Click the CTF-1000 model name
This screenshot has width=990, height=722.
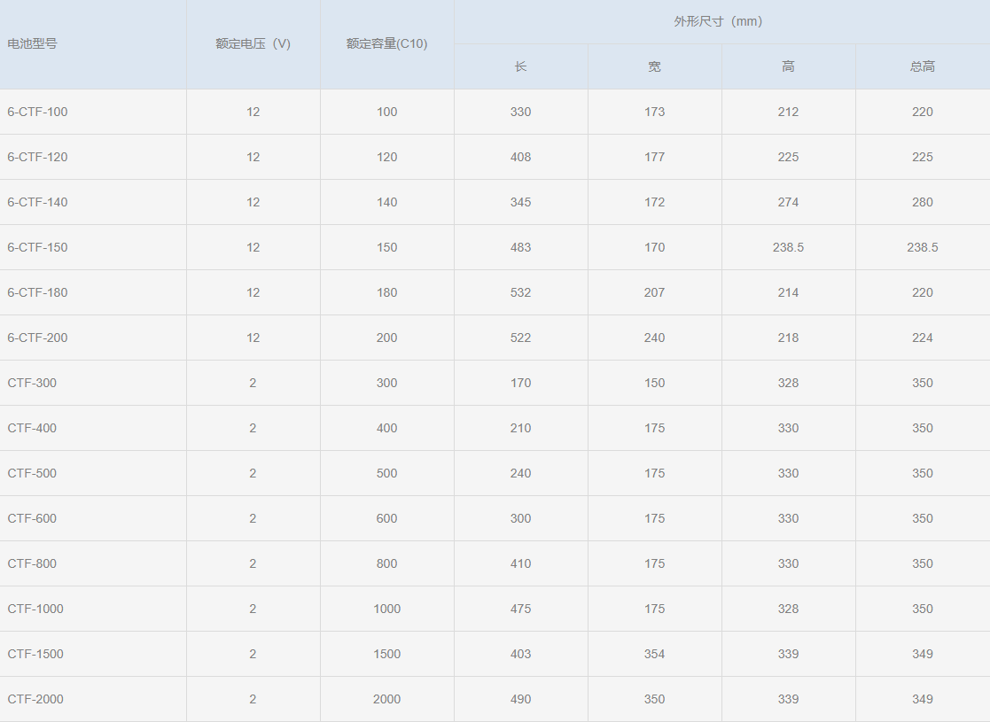coord(35,609)
